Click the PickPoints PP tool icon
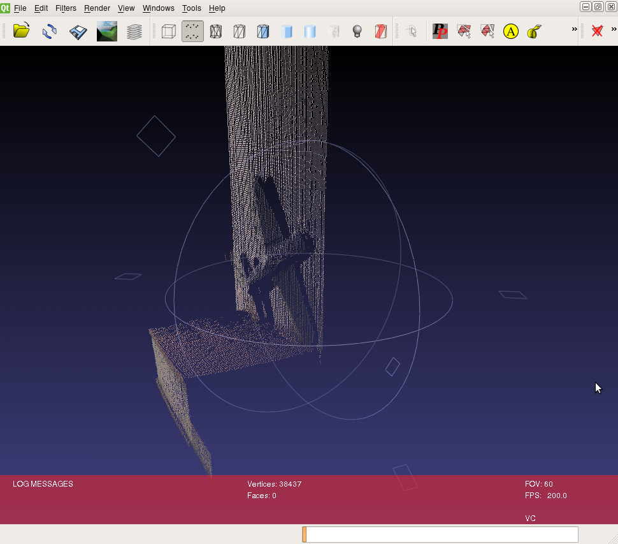Image resolution: width=618 pixels, height=544 pixels. (x=440, y=31)
